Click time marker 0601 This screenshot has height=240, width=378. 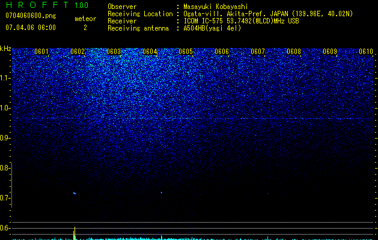click(x=41, y=52)
